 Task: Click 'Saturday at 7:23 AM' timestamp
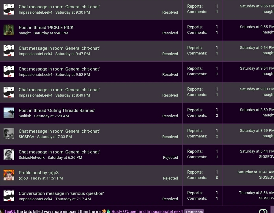pos(51,116)
